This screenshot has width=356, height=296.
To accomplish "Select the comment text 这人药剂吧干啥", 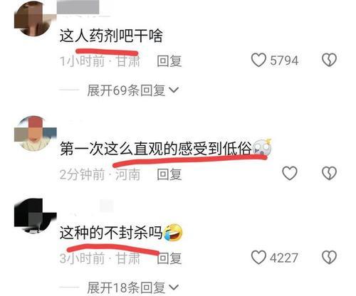I will pos(111,36).
